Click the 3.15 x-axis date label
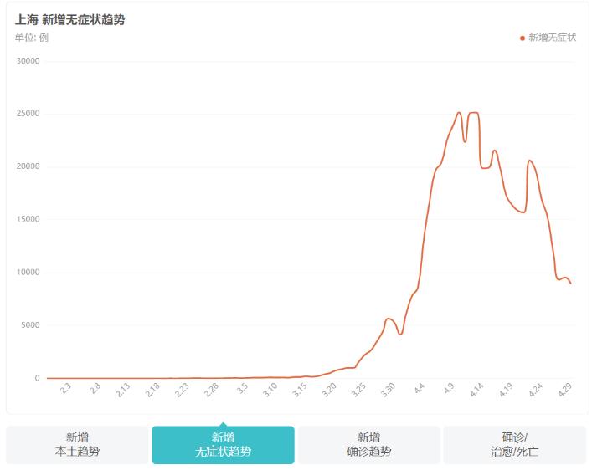 [300, 390]
